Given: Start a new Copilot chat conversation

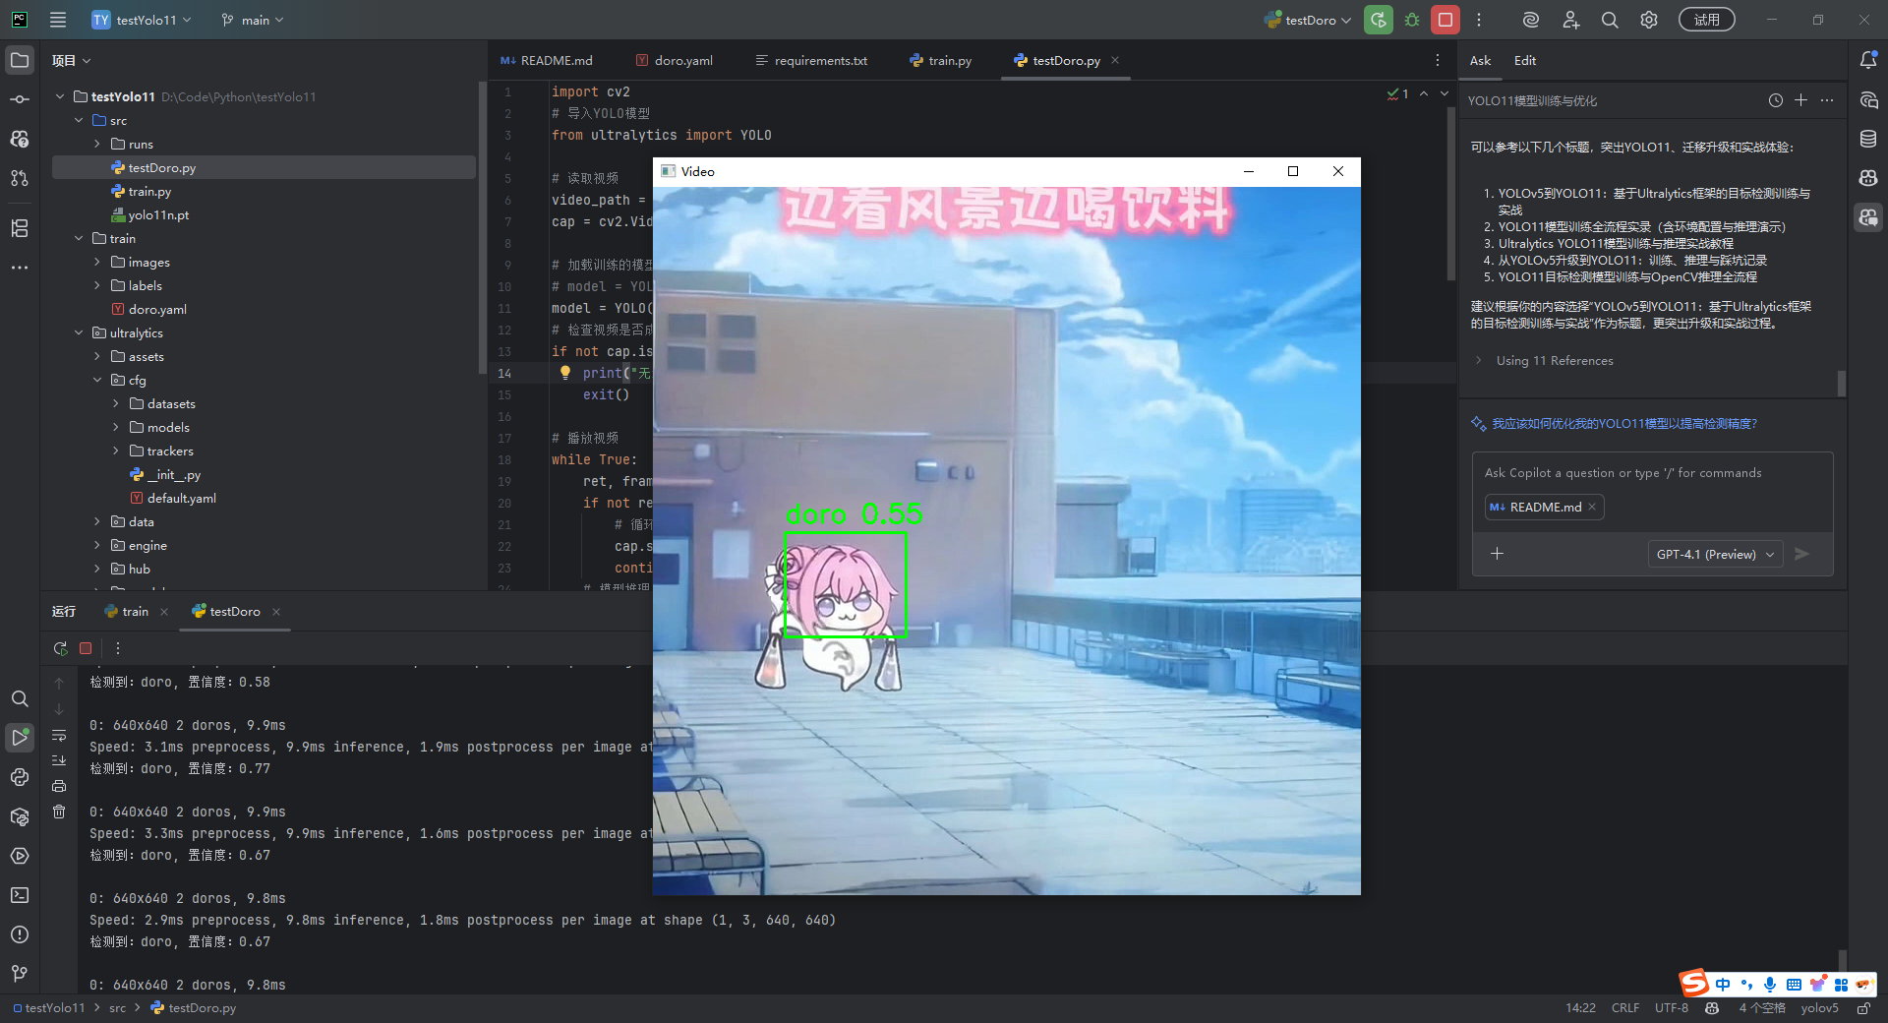Looking at the screenshot, I should [1801, 100].
